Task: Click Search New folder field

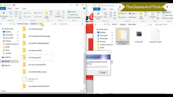Action: coord(163,25)
